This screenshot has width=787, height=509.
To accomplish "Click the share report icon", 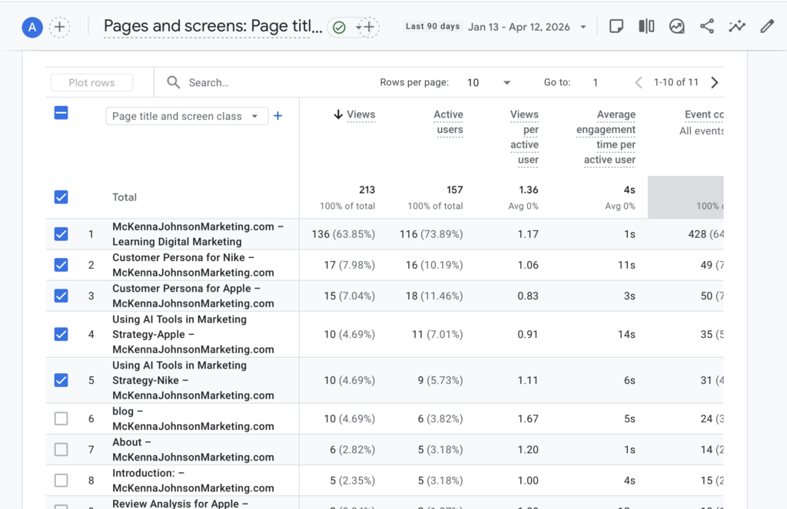I will [x=706, y=27].
